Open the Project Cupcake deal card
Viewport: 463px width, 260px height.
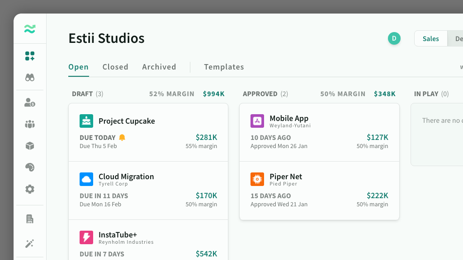(x=148, y=132)
